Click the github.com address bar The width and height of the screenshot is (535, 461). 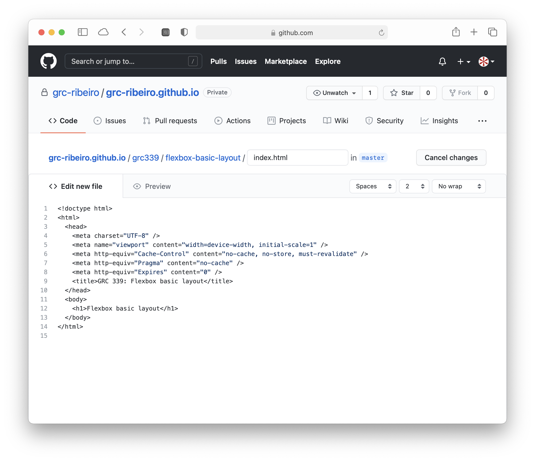292,33
